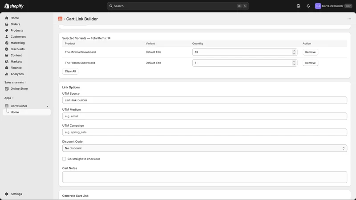Viewport: 356px width, 200px height.
Task: Remove The Hidden Snowboard row
Action: coord(310,63)
